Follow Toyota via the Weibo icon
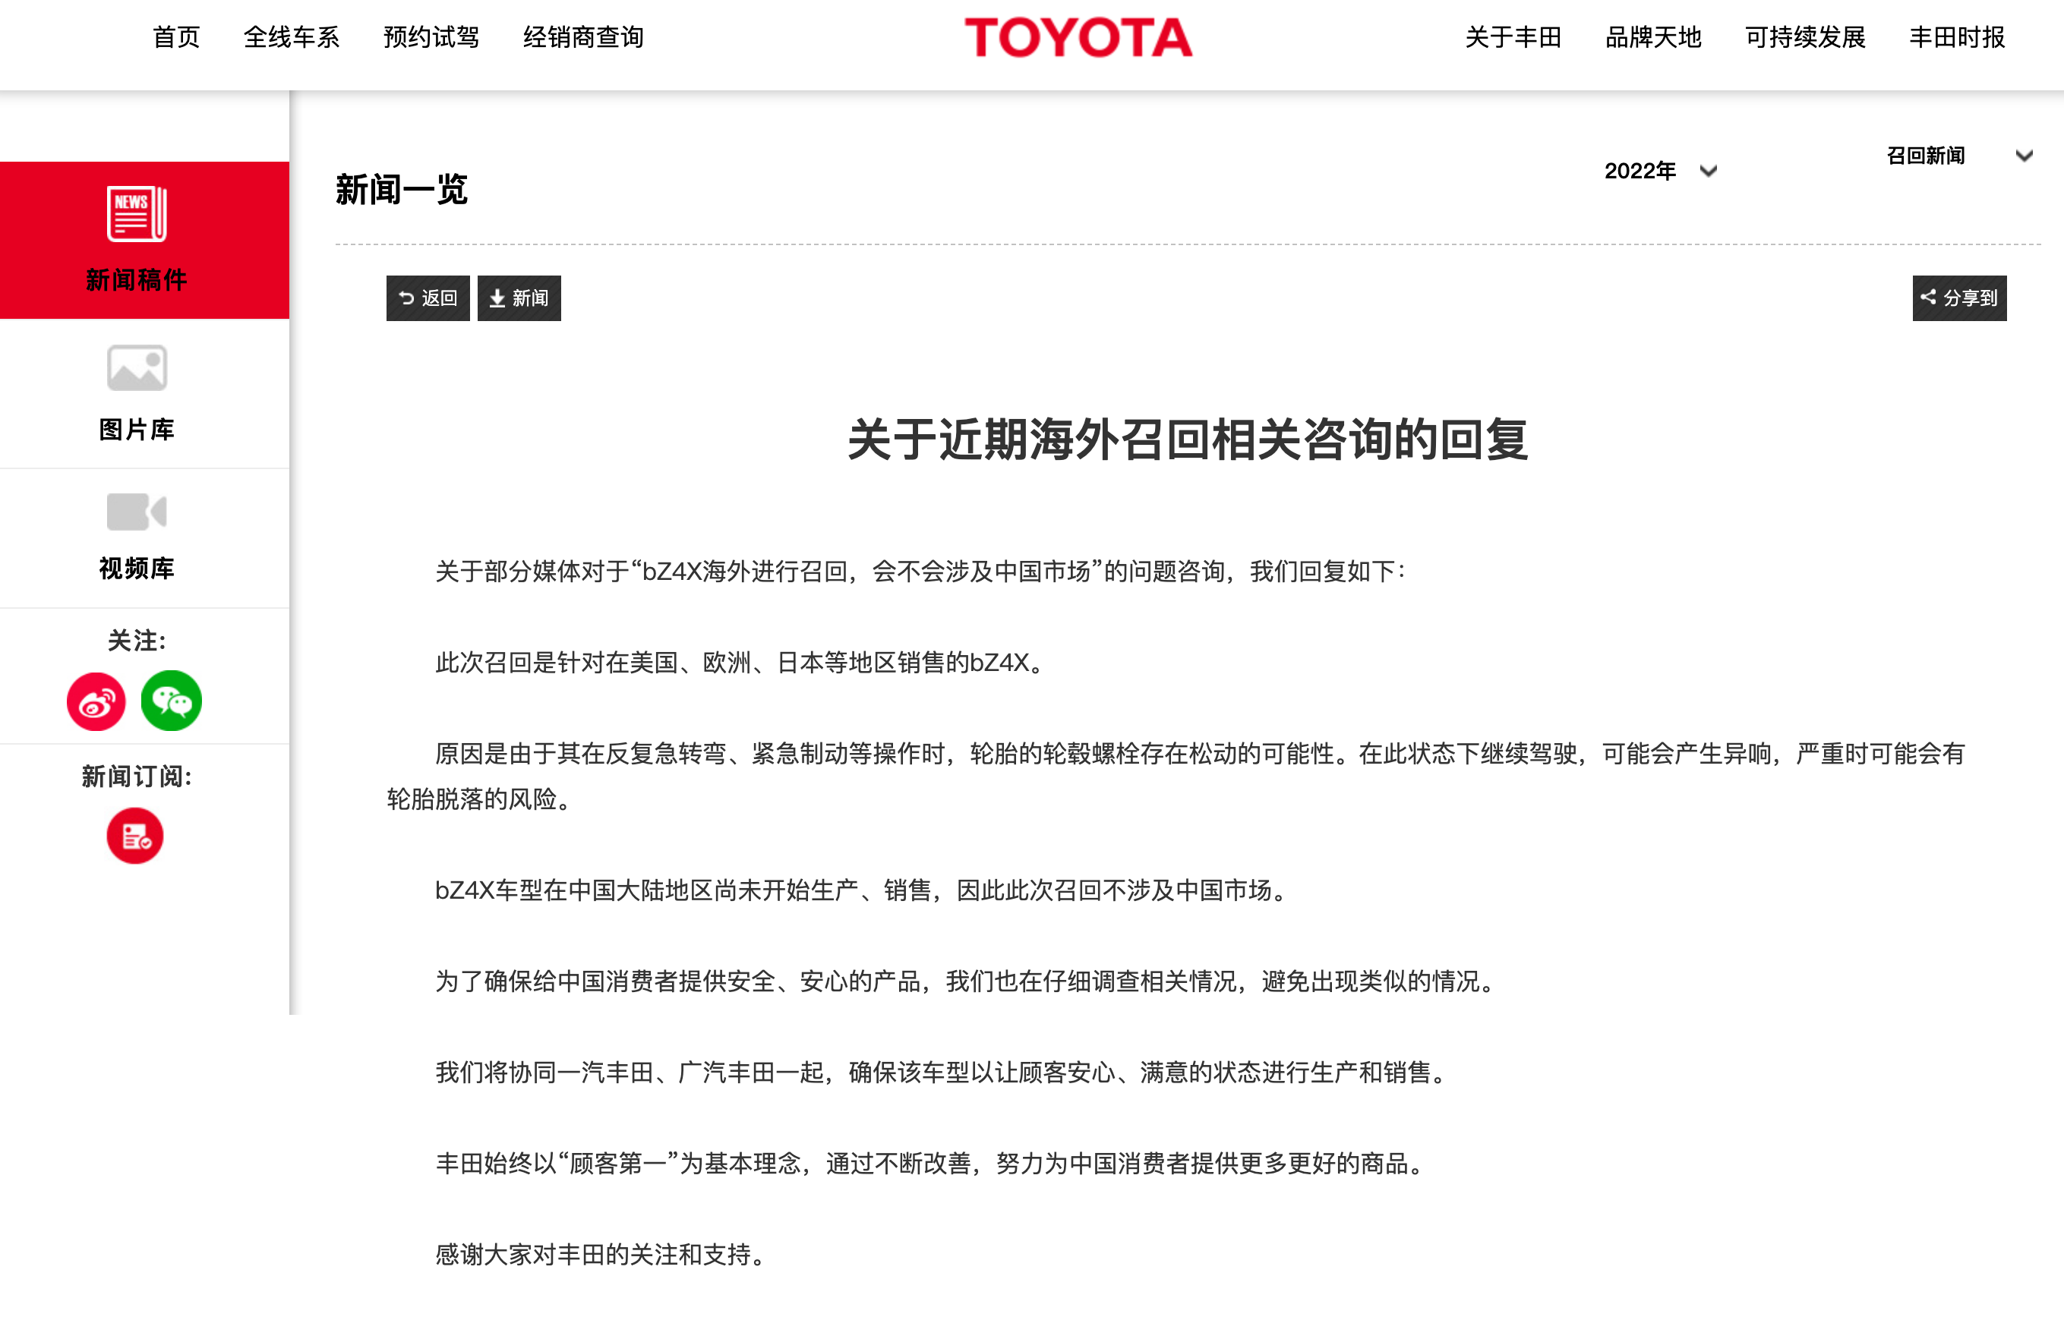Screen dimensions: 2064x1320 click(x=96, y=702)
